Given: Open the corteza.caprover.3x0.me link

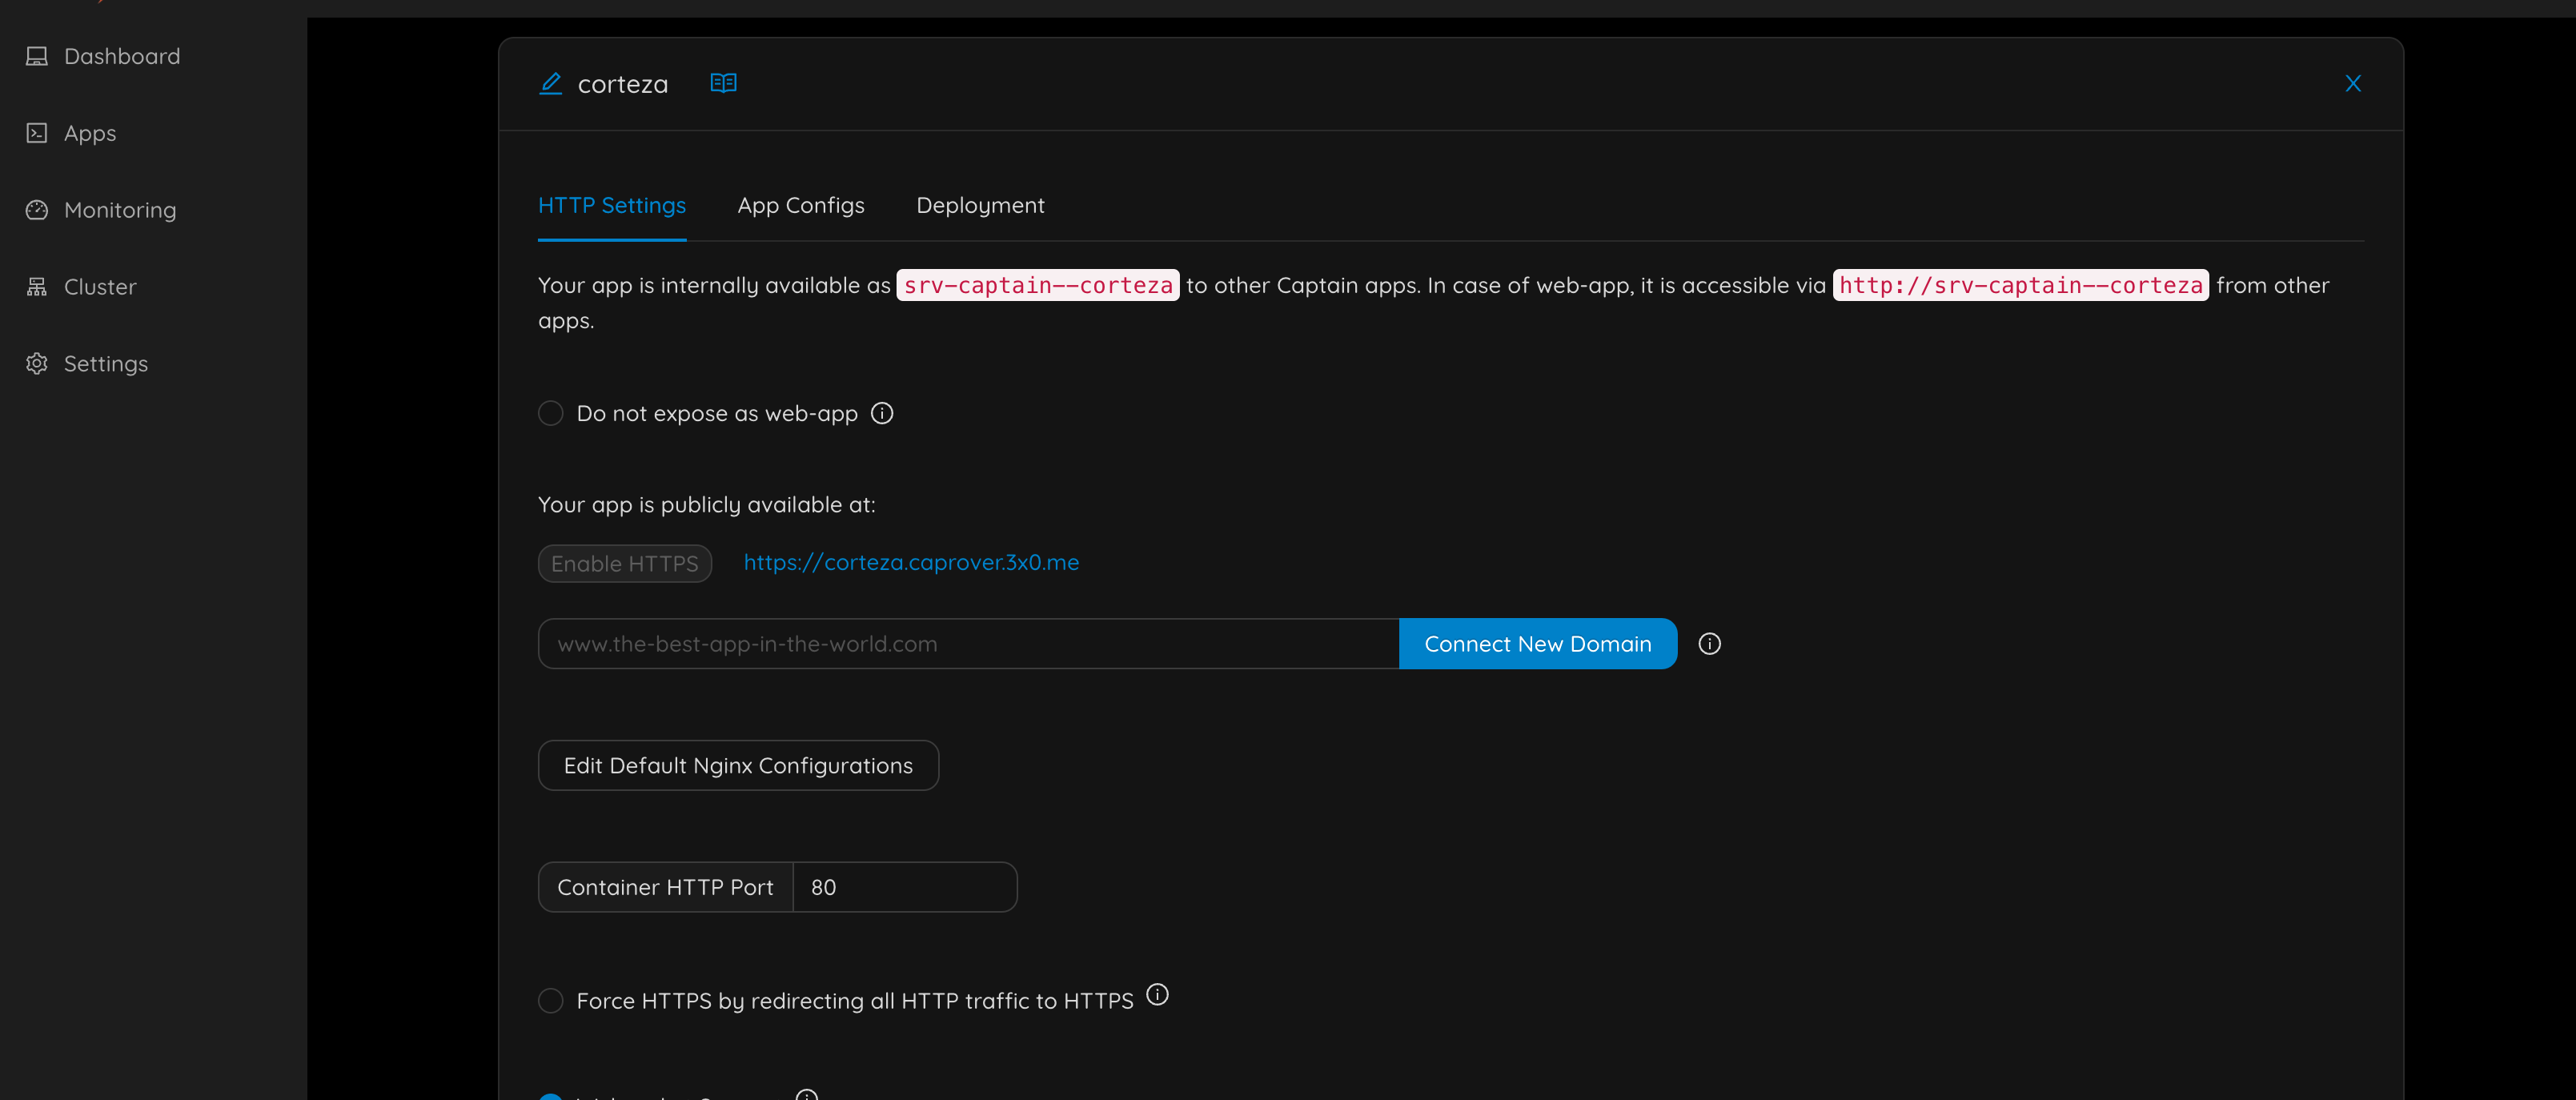Looking at the screenshot, I should 911,563.
